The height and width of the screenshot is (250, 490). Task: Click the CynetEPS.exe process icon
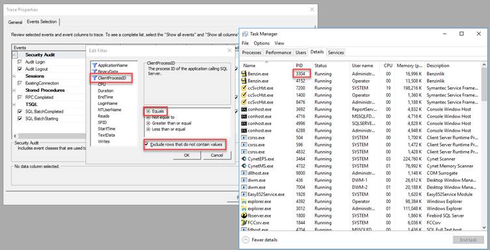pyautogui.click(x=244, y=159)
